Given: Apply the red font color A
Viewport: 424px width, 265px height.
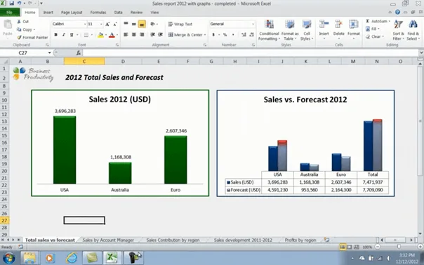Looking at the screenshot, I should (x=112, y=35).
